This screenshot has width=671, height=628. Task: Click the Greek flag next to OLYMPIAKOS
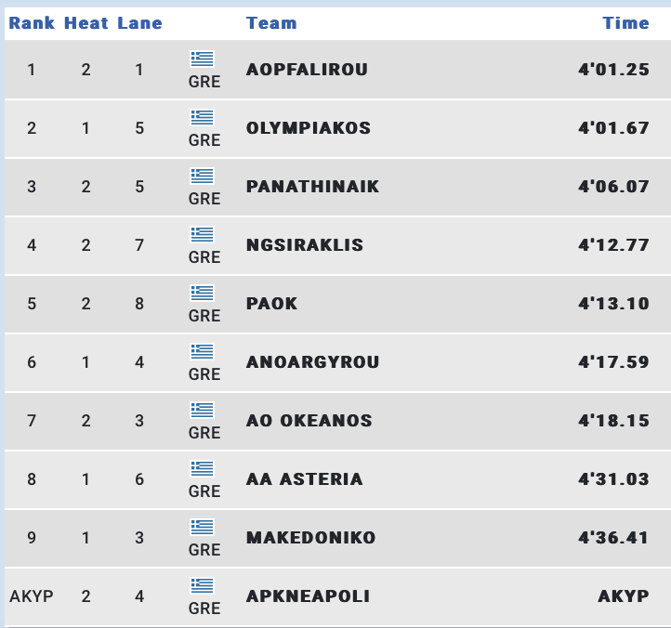(x=202, y=117)
